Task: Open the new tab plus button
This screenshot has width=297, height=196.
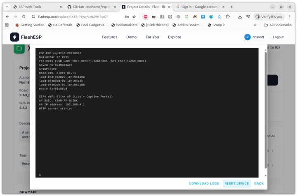Action: [x=232, y=7]
